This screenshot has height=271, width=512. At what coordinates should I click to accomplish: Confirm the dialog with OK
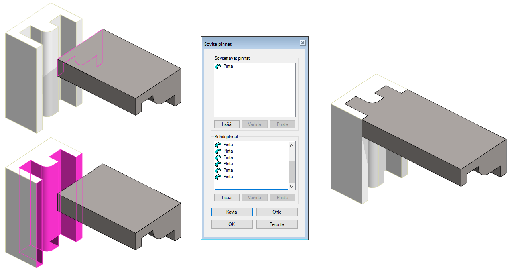tap(232, 224)
